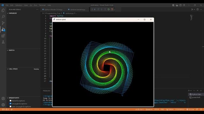The height and width of the screenshot is (114, 204).
Task: Click CRLF end-of-line setting
Action: point(162,109)
